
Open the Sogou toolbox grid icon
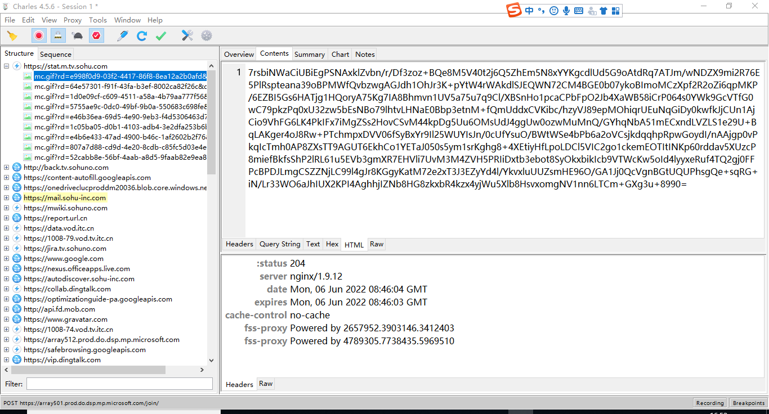pyautogui.click(x=615, y=11)
